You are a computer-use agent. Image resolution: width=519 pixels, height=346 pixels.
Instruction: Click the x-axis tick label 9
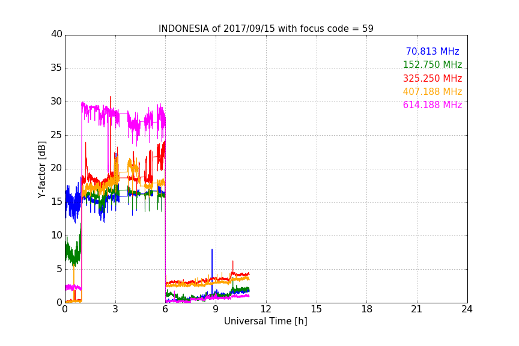[x=216, y=309]
